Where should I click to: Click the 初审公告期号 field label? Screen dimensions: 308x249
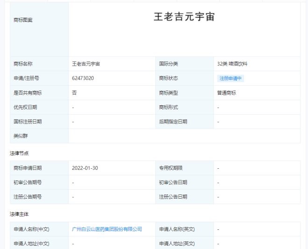click(28, 182)
